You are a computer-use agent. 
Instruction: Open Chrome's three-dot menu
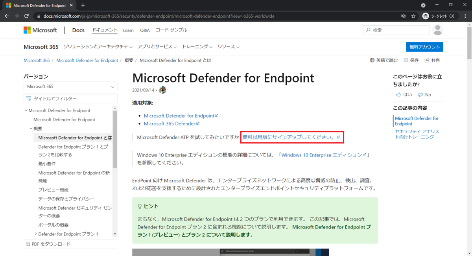(x=465, y=16)
